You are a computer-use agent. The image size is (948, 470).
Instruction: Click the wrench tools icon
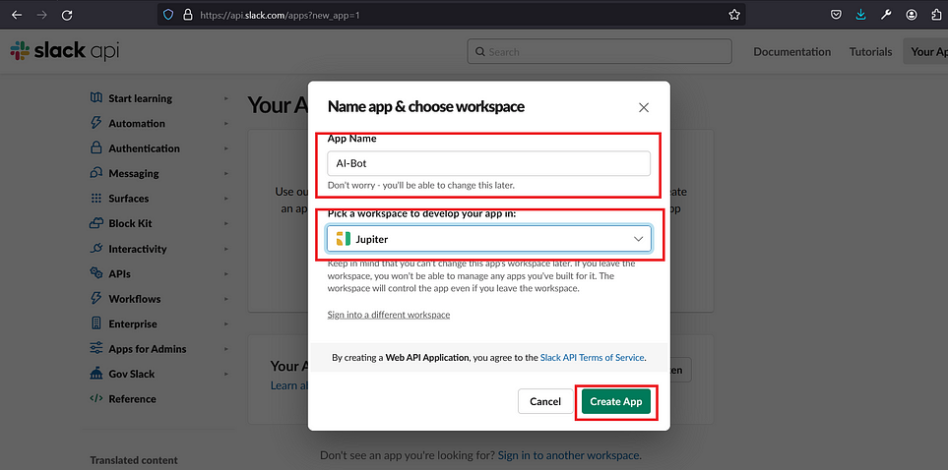(x=886, y=15)
